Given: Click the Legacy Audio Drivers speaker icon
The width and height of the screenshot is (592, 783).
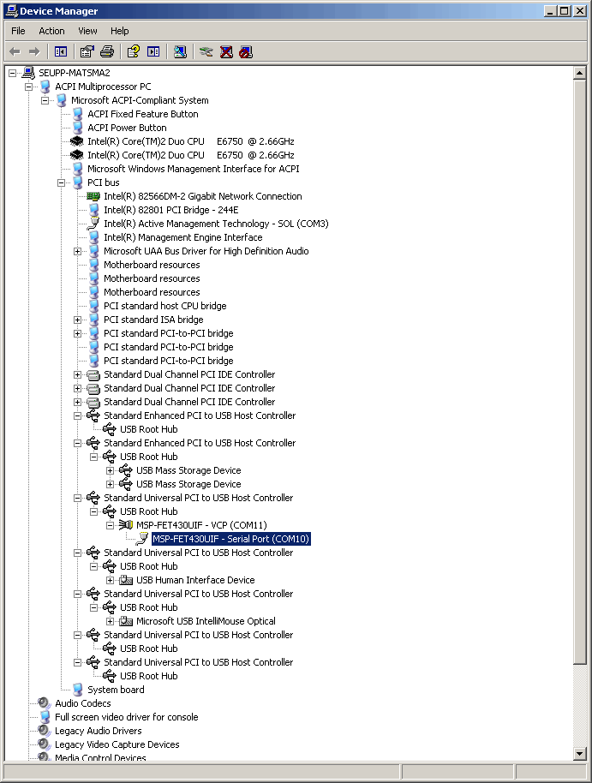Looking at the screenshot, I should click(x=45, y=731).
